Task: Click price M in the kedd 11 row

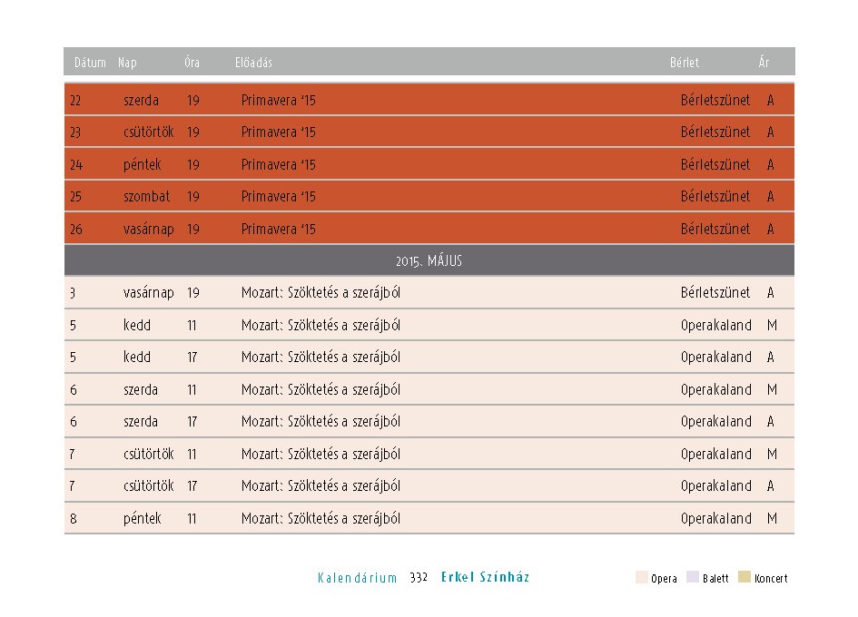Action: (772, 326)
